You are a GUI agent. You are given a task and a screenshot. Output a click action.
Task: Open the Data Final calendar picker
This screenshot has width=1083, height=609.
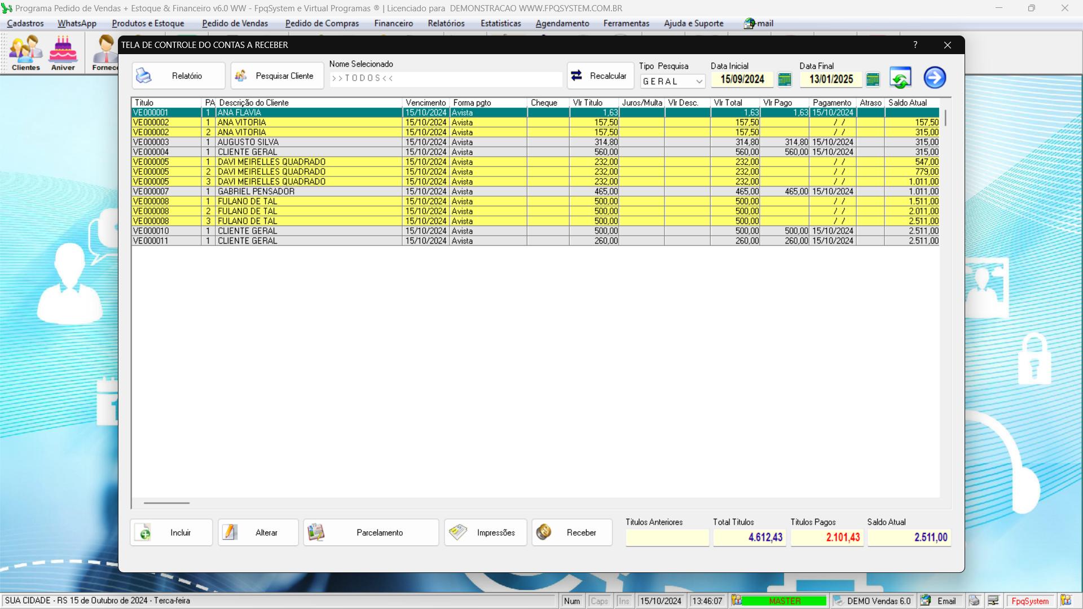coord(873,80)
